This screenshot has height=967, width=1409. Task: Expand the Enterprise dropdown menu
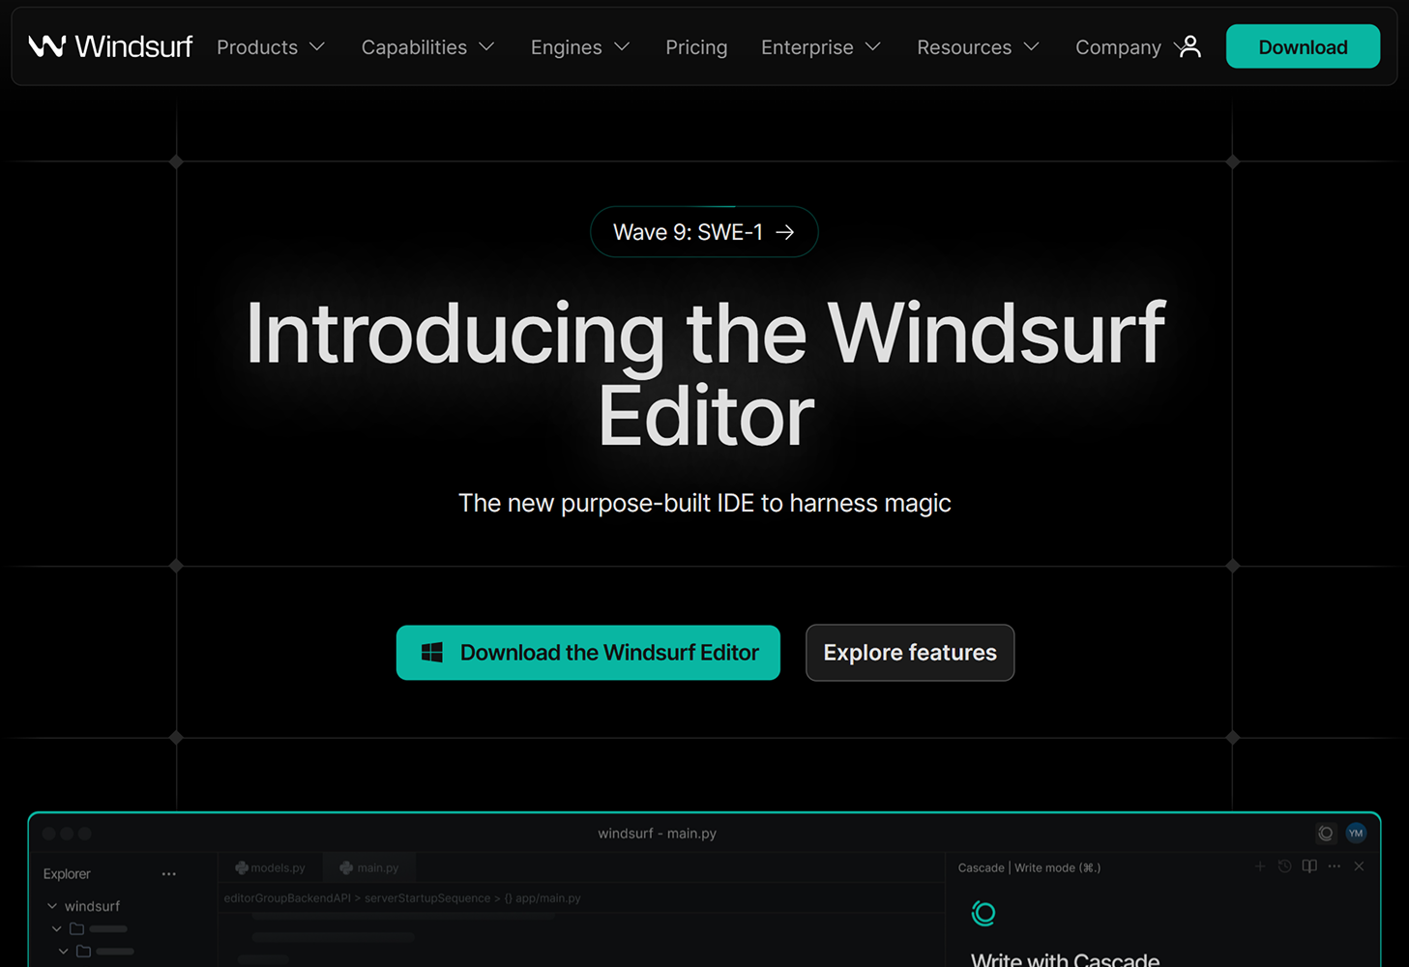click(x=821, y=47)
